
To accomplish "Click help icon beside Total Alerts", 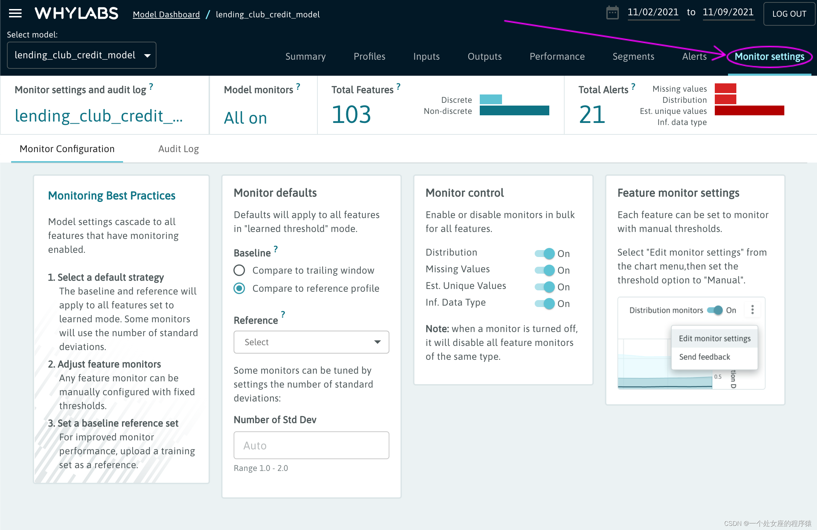I will click(x=633, y=86).
